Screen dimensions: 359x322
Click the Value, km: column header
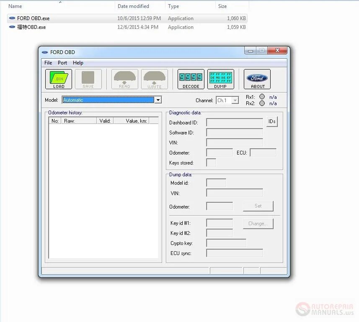(132, 121)
